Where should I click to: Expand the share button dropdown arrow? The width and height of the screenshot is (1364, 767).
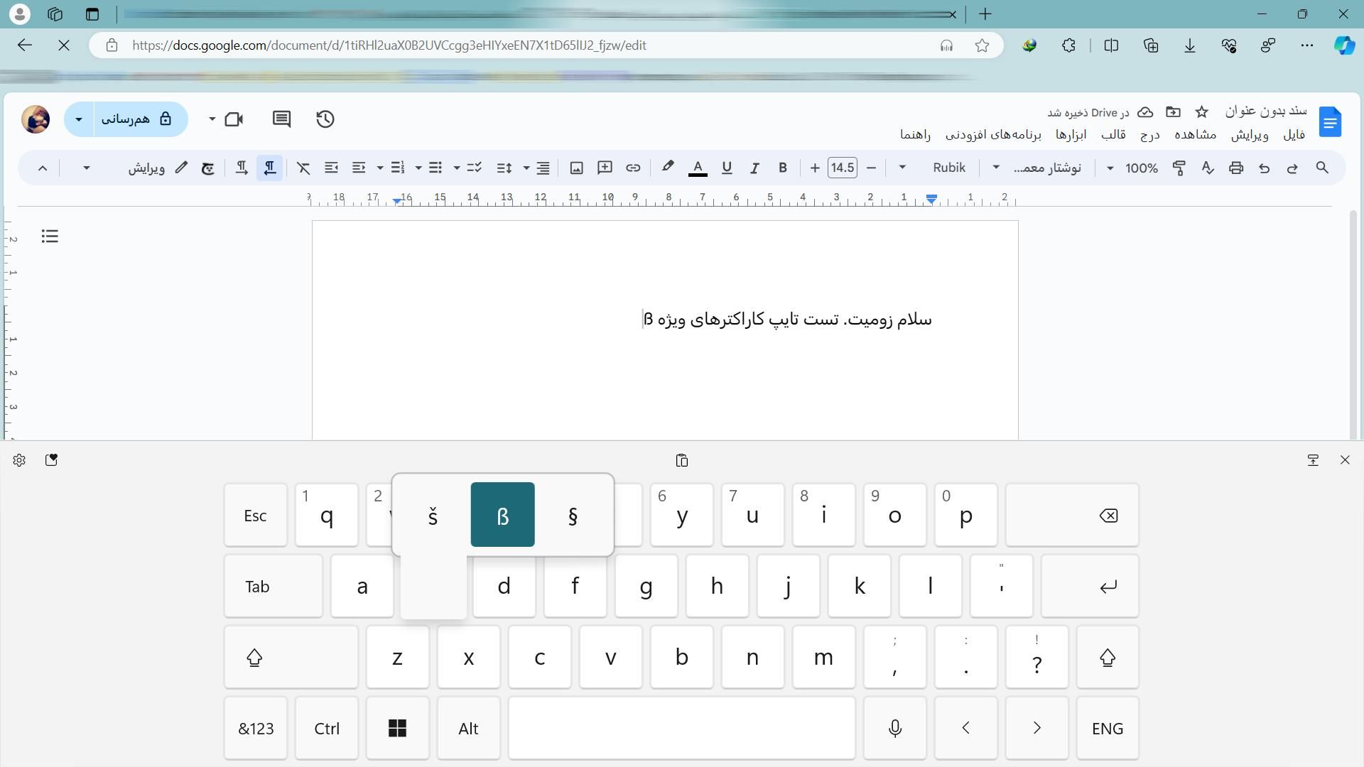pyautogui.click(x=79, y=119)
